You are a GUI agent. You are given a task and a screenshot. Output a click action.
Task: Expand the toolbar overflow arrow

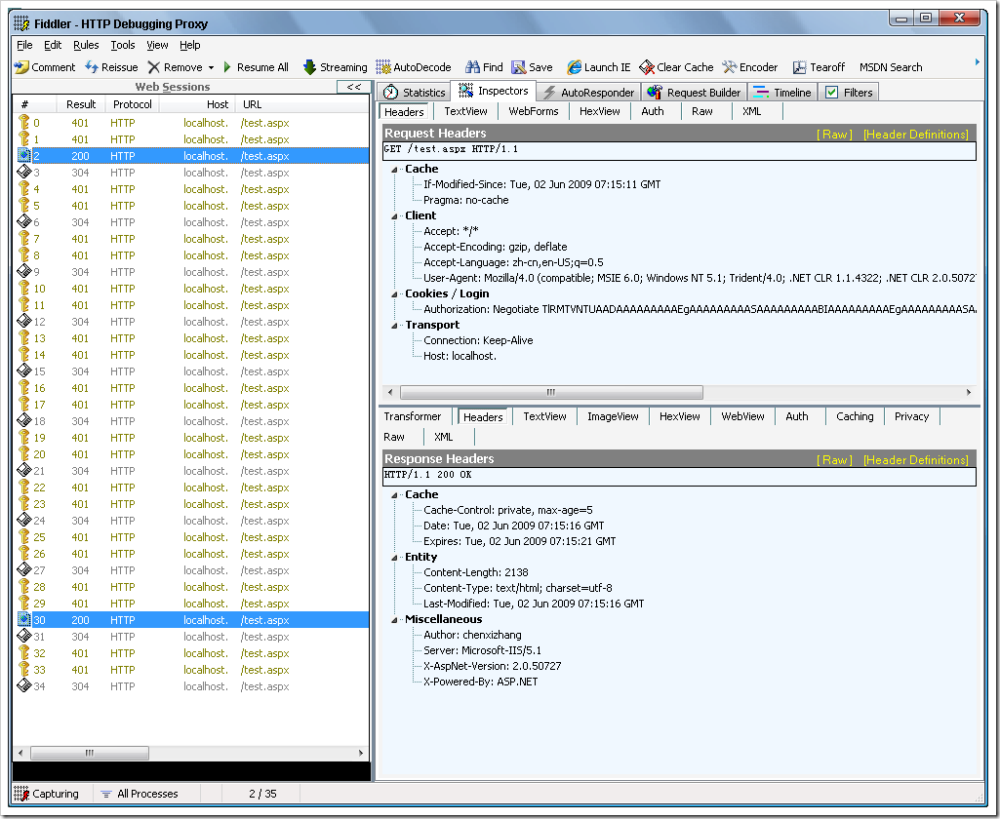click(977, 61)
